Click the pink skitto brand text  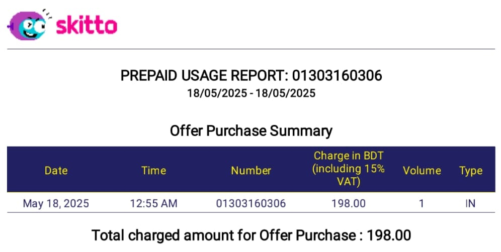click(x=87, y=26)
